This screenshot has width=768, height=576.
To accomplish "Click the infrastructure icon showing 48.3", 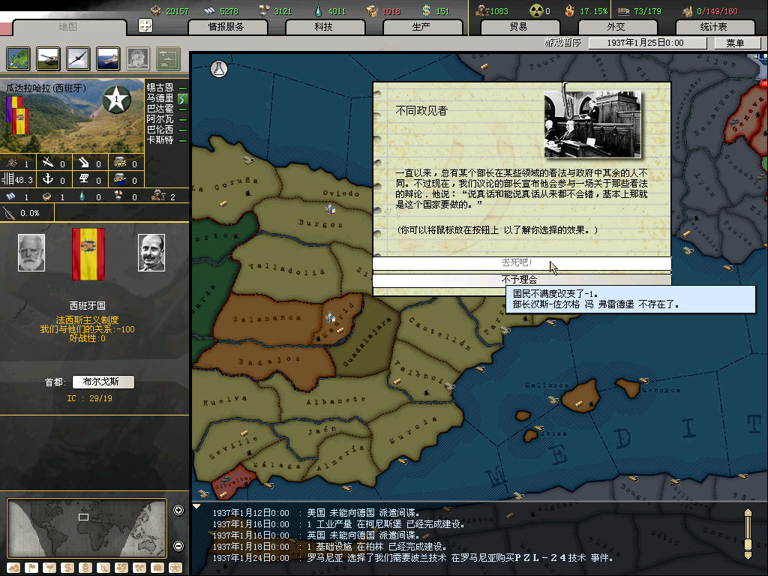I will point(7,178).
